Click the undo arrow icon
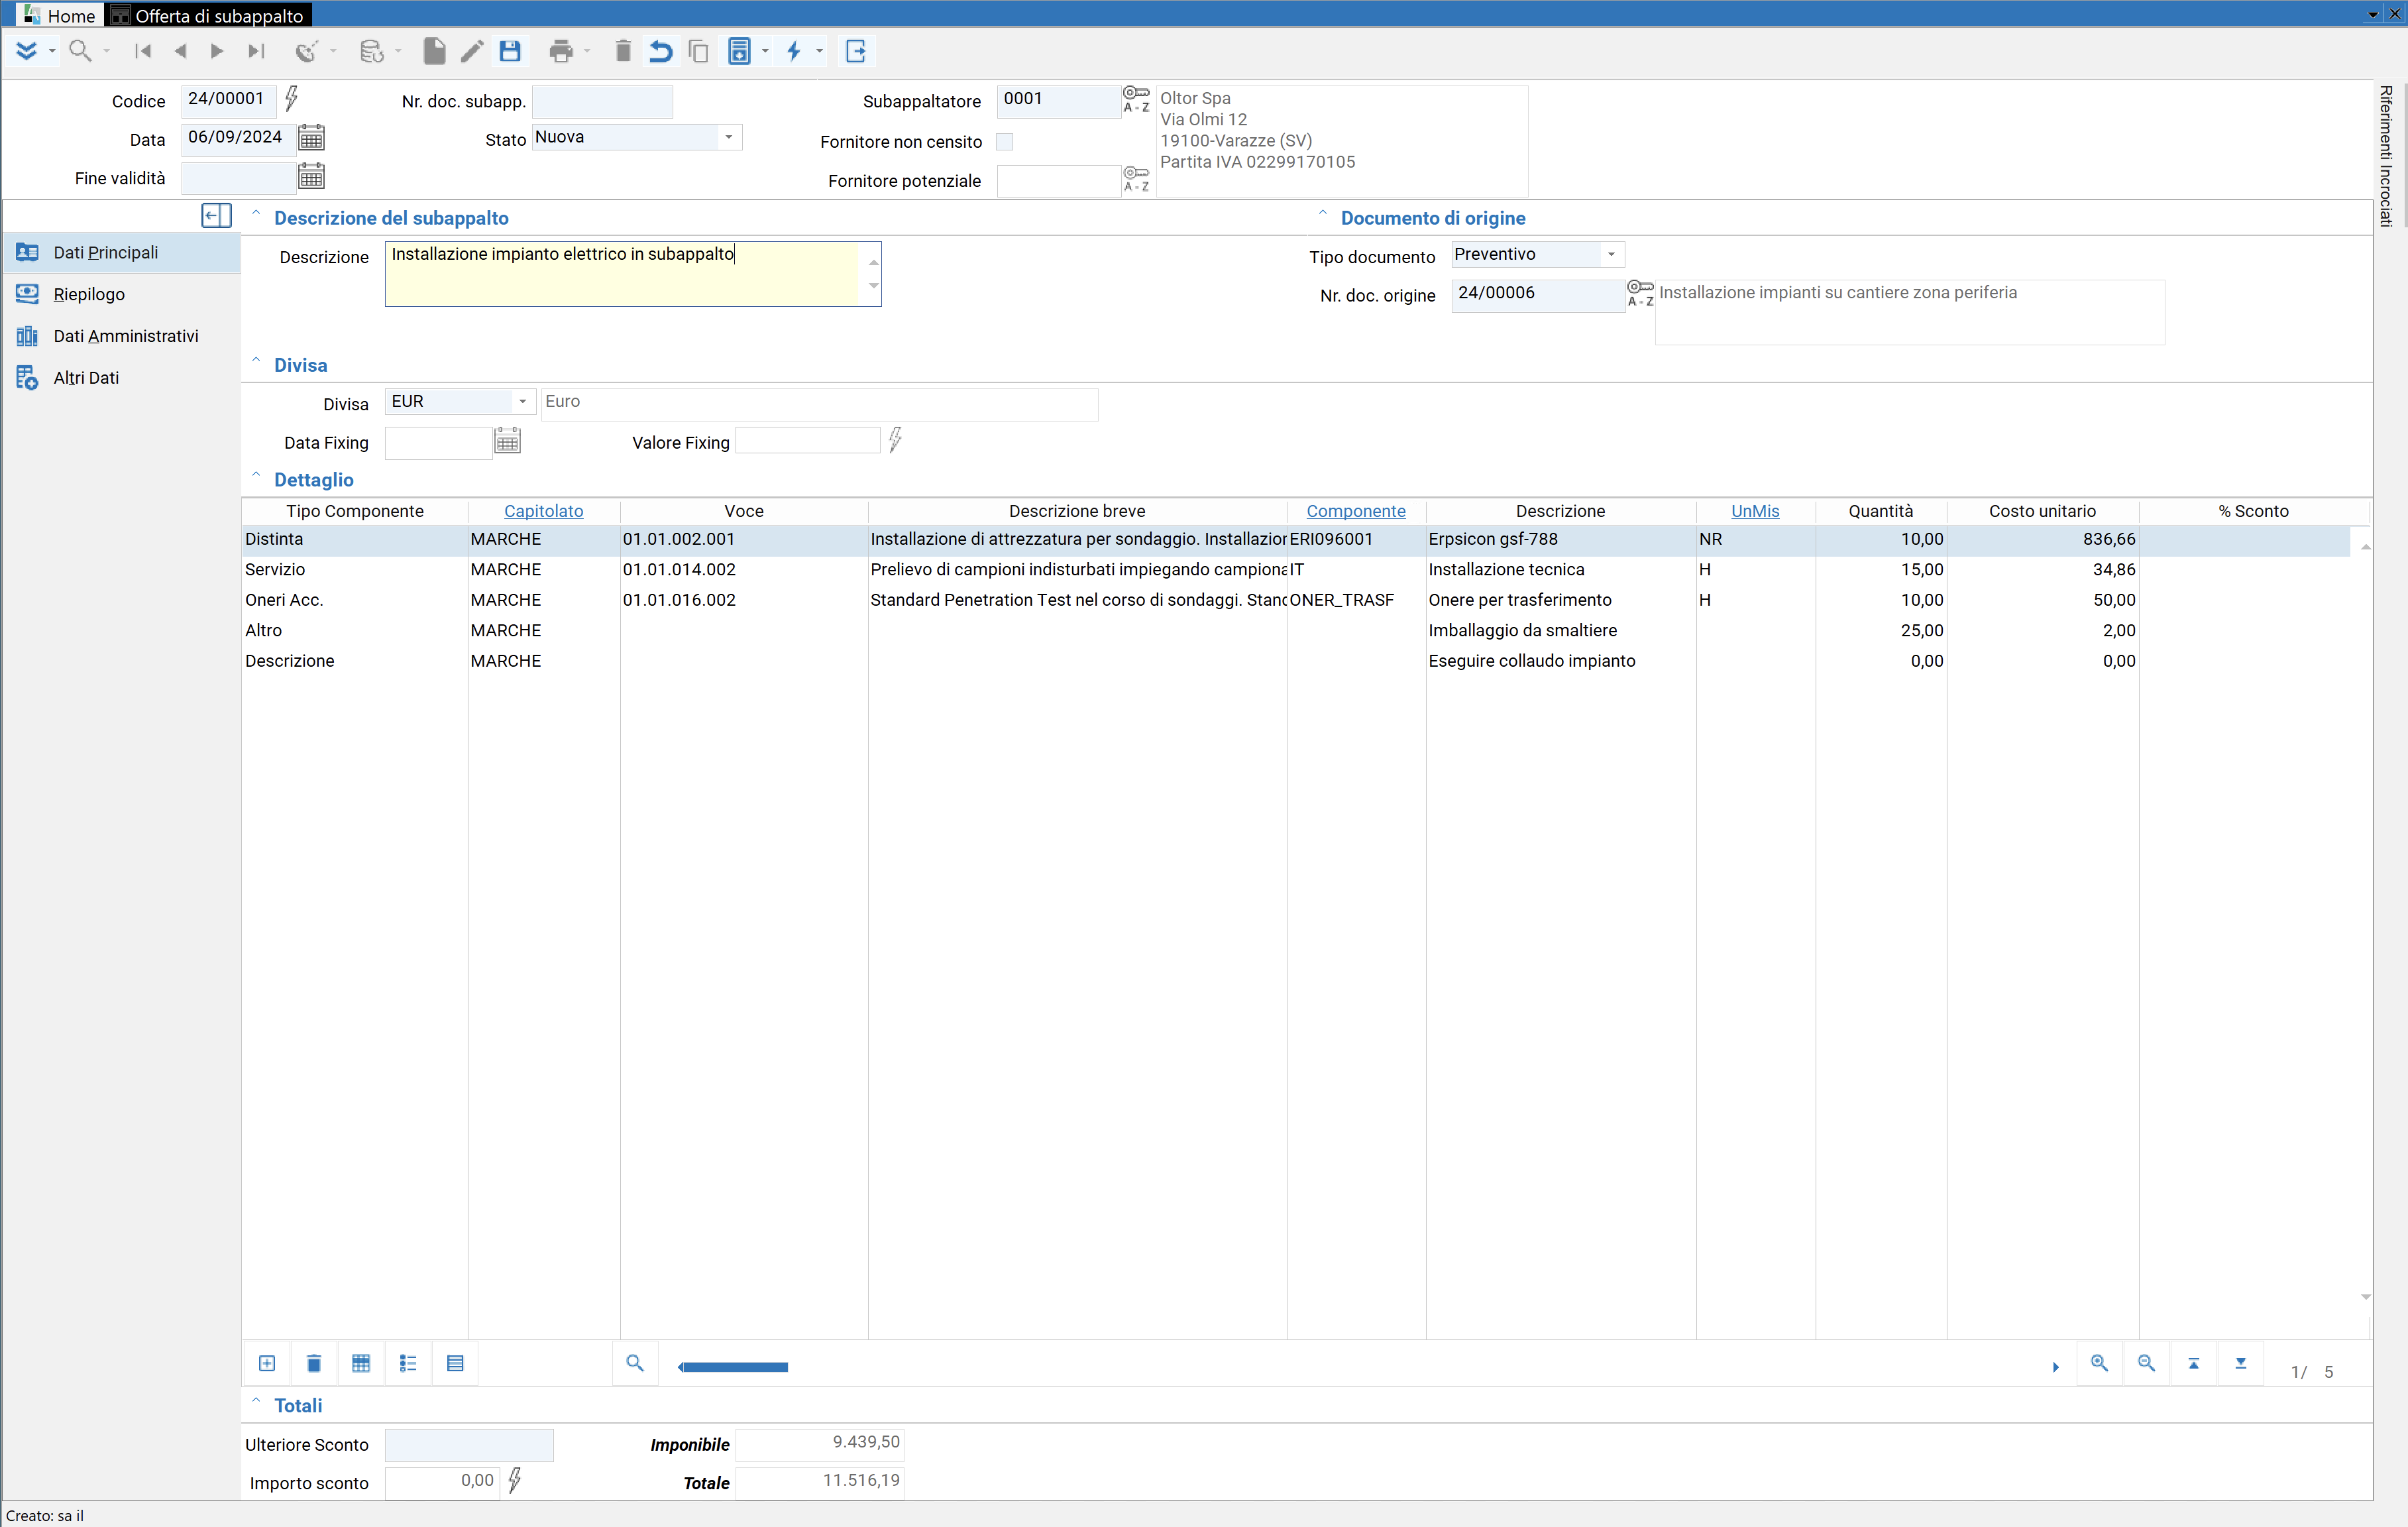Viewport: 2408px width, 1527px height. (x=660, y=51)
